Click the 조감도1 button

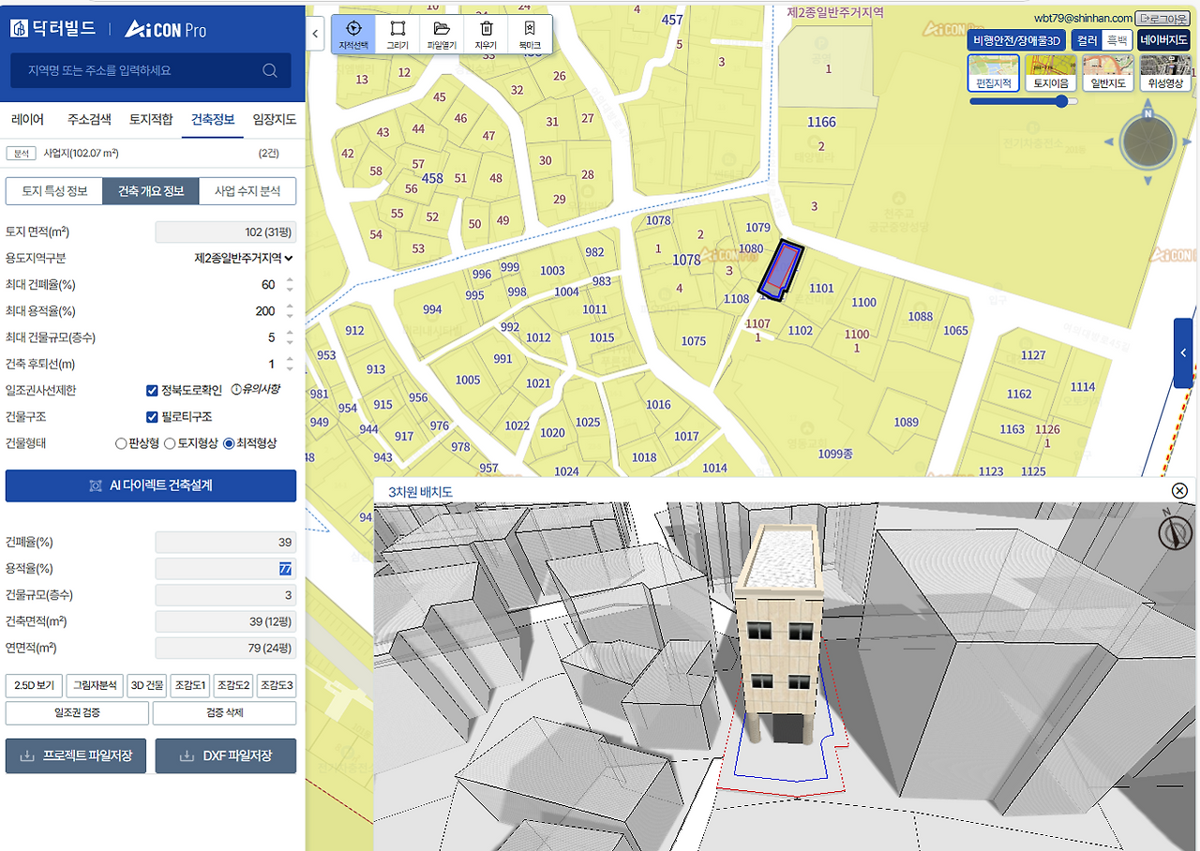[189, 685]
